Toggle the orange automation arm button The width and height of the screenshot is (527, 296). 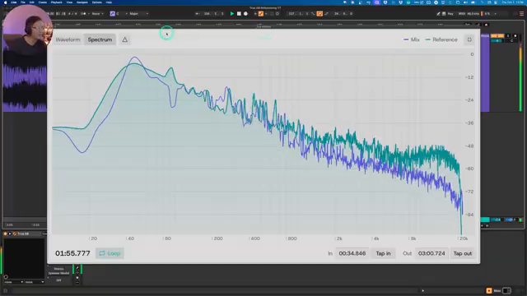[261, 14]
